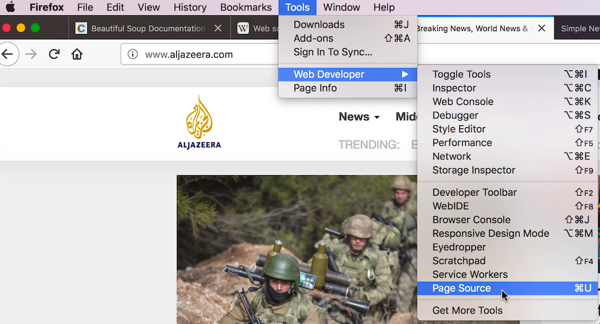Open the Apple menu

(10, 8)
